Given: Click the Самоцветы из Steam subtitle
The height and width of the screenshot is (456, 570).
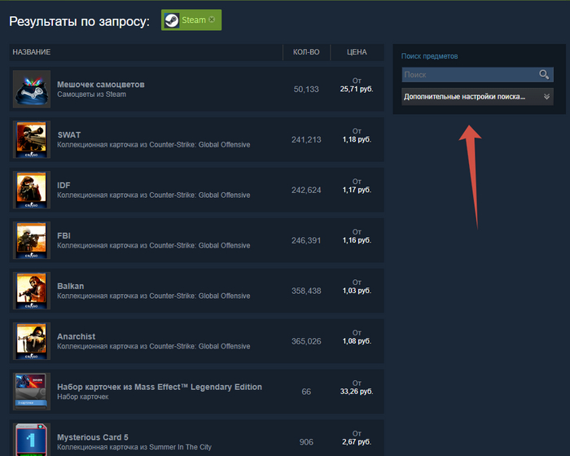Looking at the screenshot, I should [91, 94].
